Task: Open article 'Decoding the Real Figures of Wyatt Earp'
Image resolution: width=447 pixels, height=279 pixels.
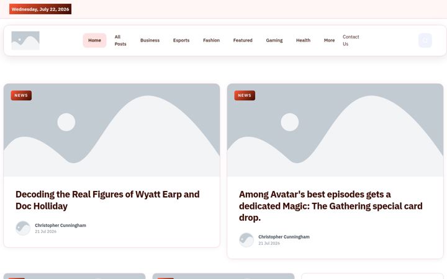Action: pyautogui.click(x=107, y=200)
